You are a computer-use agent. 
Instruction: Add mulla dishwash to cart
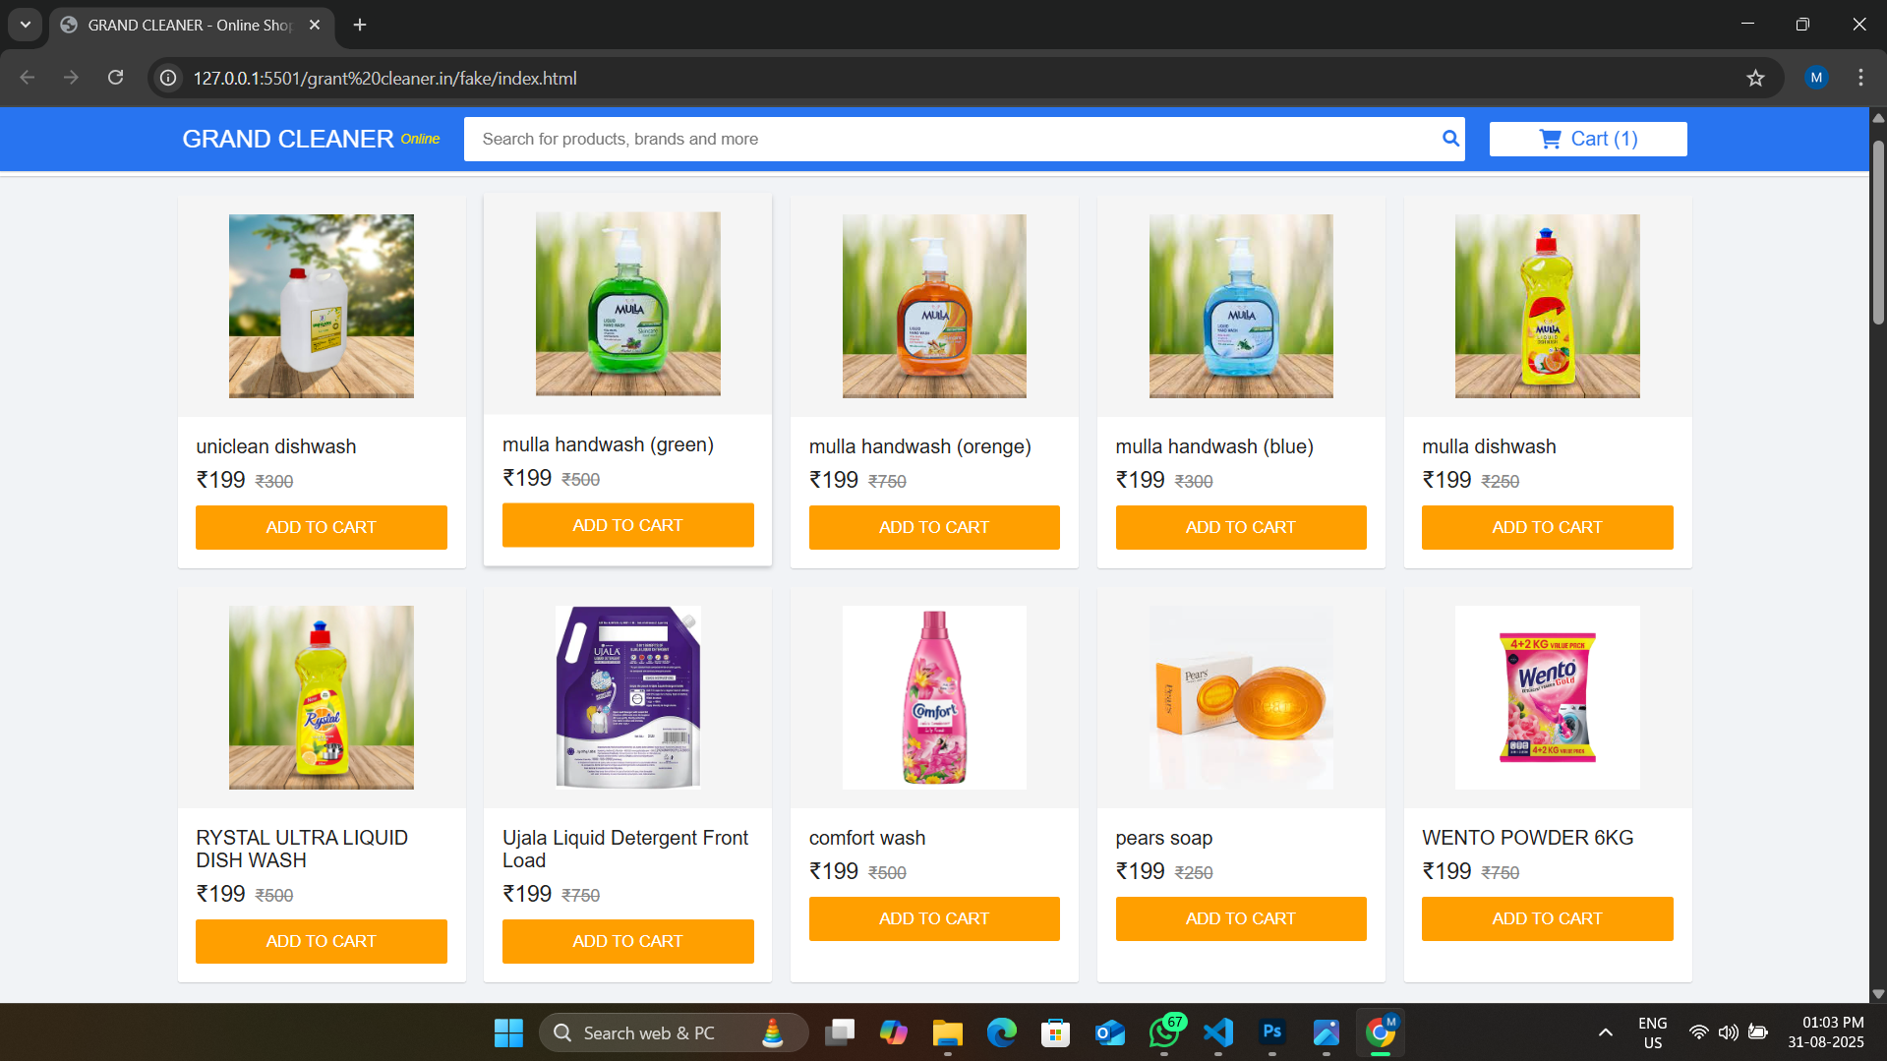[1548, 527]
